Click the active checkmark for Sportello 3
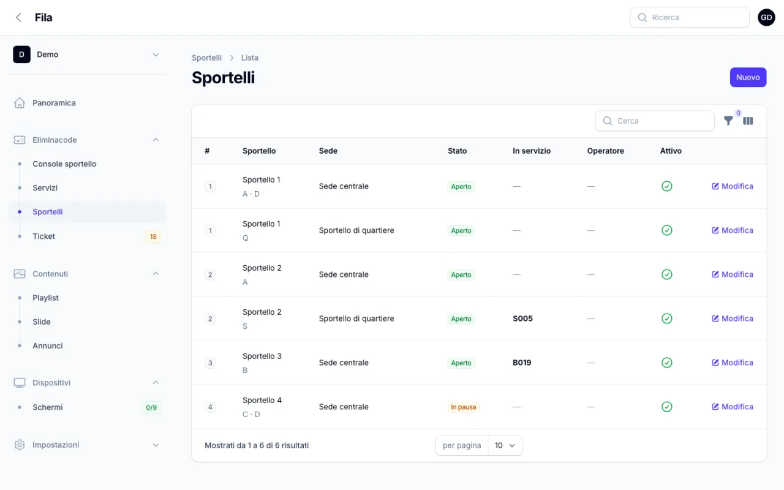 tap(667, 363)
